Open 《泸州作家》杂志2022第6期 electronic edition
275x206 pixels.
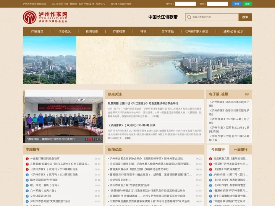[229, 104]
